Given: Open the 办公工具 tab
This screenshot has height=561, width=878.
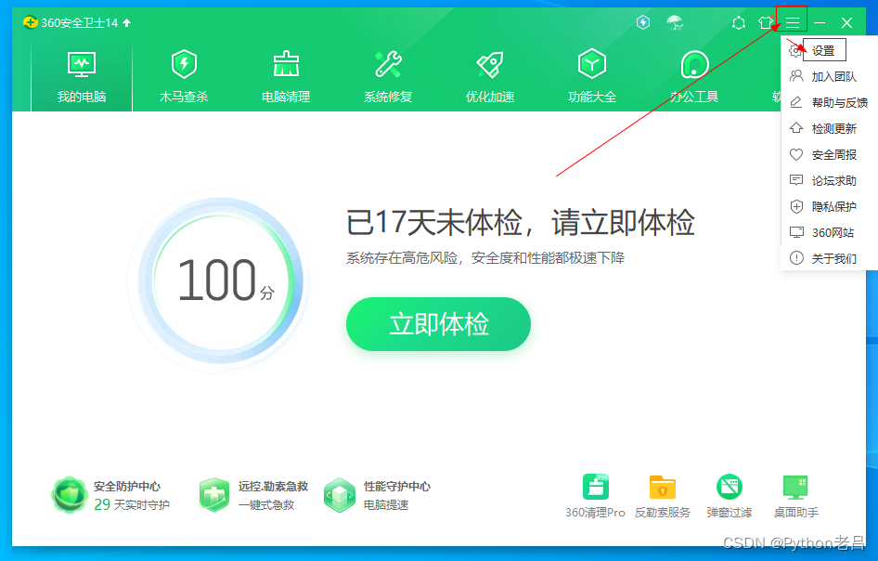Looking at the screenshot, I should coord(694,76).
